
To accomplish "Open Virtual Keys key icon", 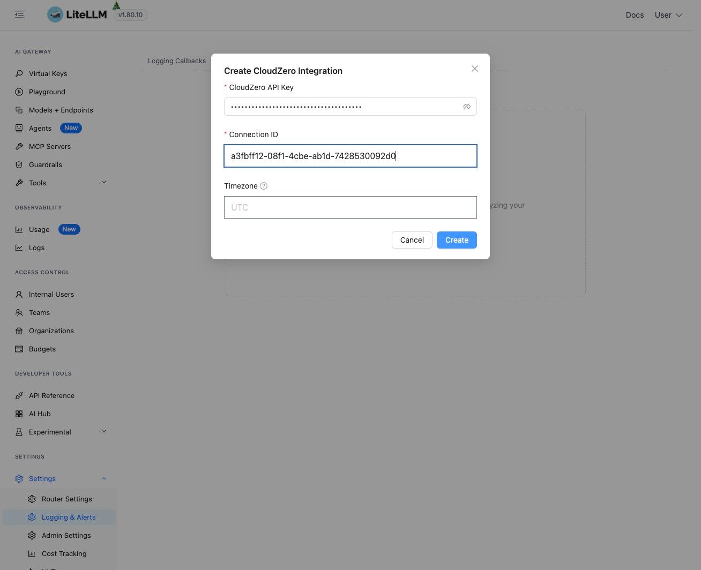I will [19, 73].
